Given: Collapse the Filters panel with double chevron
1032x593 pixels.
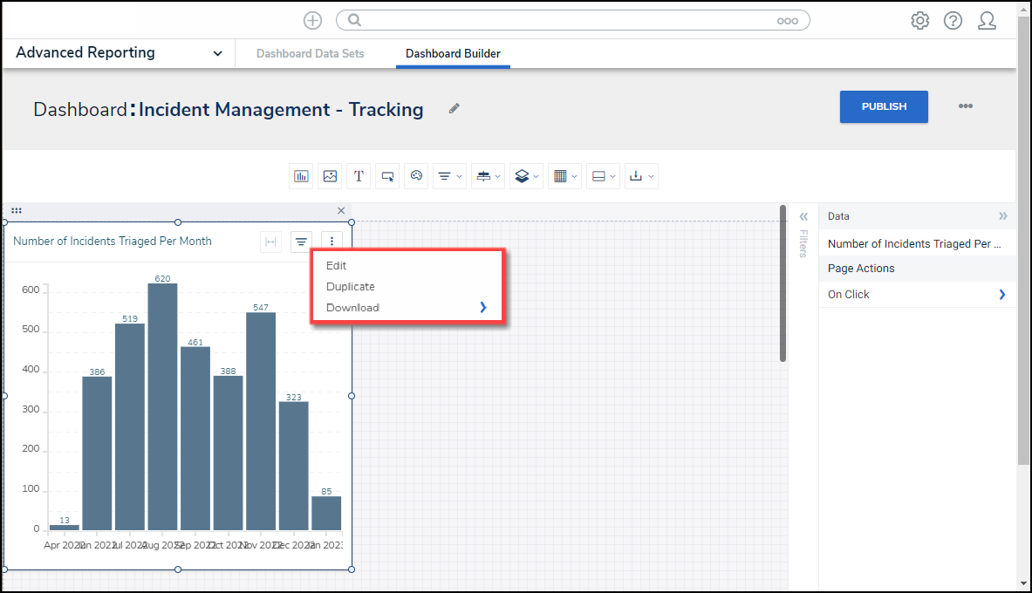Looking at the screenshot, I should (803, 217).
